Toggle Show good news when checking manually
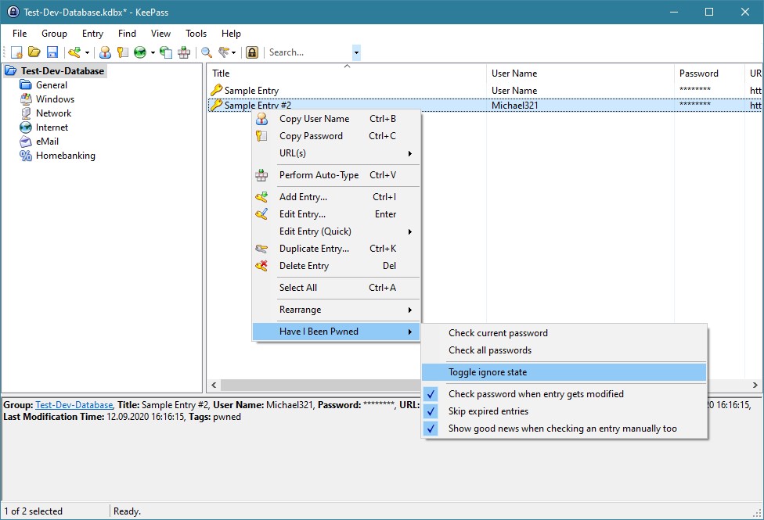The width and height of the screenshot is (764, 520). (564, 429)
